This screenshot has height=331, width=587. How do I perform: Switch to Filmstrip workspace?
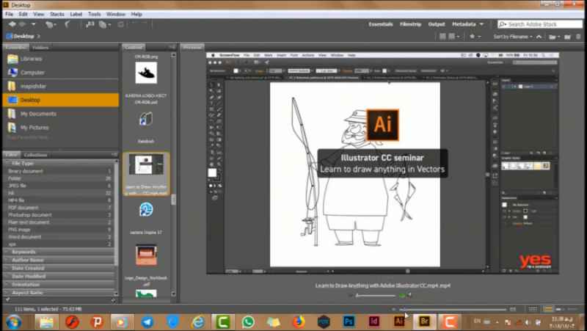(410, 24)
